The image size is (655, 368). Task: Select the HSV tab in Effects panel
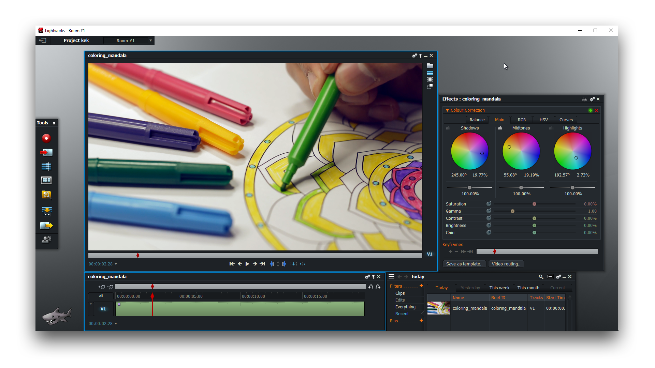pyautogui.click(x=543, y=120)
